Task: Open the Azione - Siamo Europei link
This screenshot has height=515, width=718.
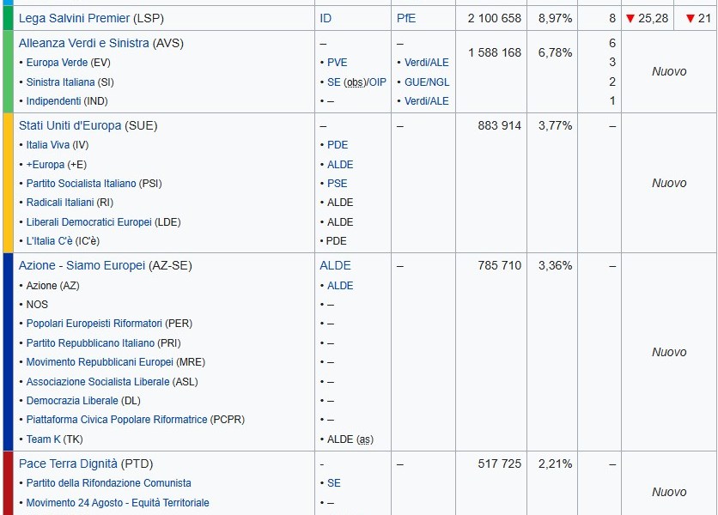Action: [x=82, y=265]
